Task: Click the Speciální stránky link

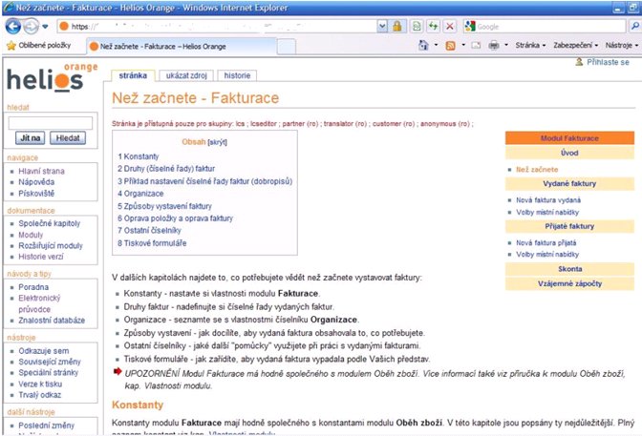Action: pos(49,372)
